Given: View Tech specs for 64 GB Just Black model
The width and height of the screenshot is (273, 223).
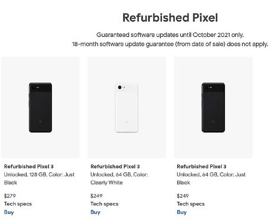Looking at the screenshot, I should coord(190,204).
